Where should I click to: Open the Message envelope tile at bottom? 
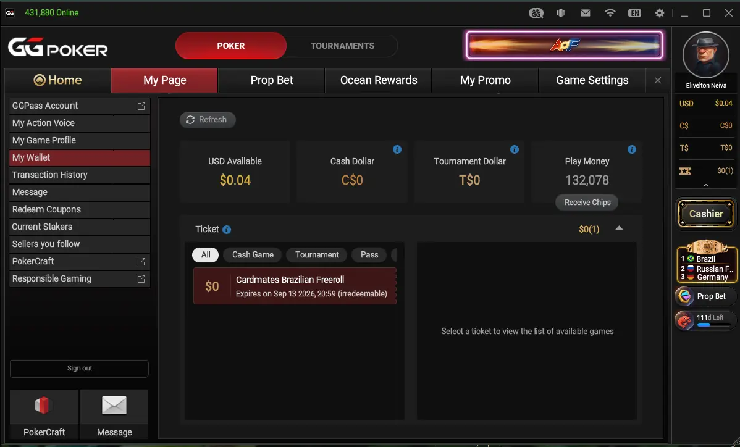[114, 414]
